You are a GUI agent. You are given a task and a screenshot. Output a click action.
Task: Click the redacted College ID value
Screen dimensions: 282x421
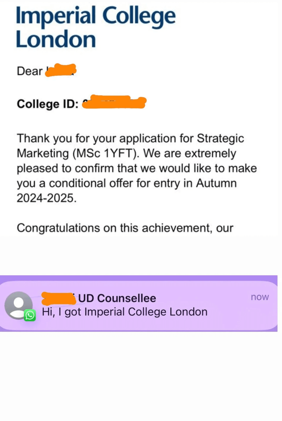pyautogui.click(x=114, y=102)
